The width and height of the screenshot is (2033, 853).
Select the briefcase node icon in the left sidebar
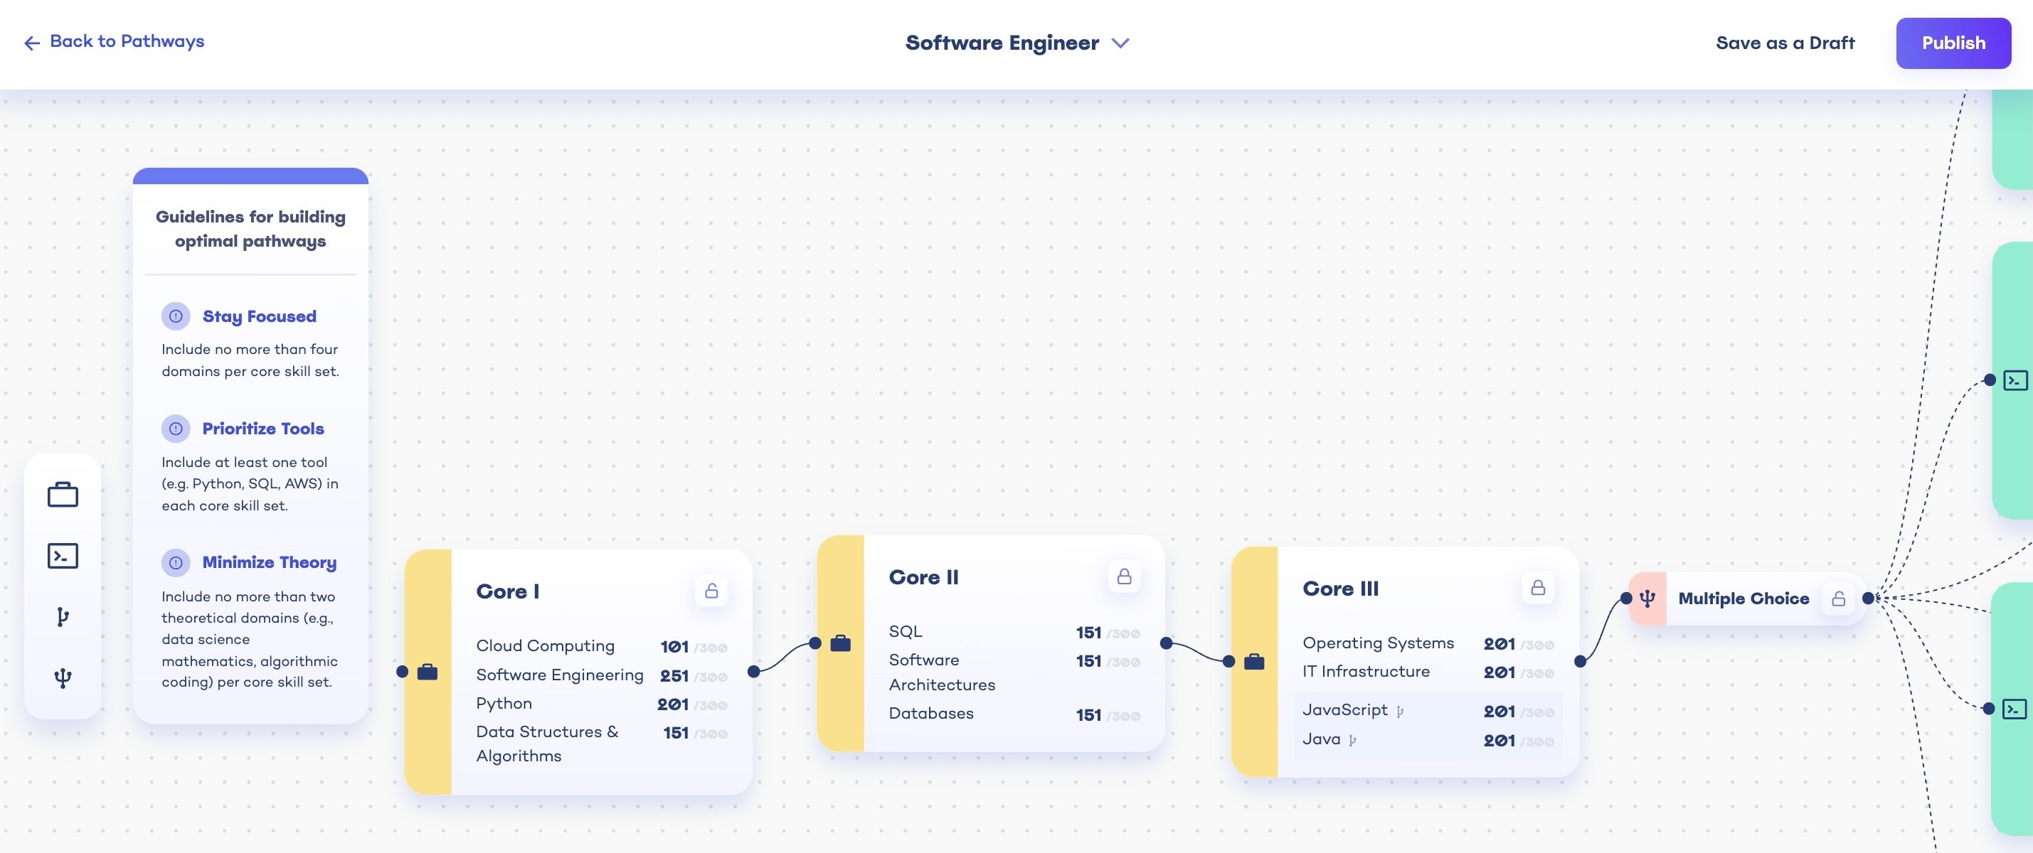63,494
